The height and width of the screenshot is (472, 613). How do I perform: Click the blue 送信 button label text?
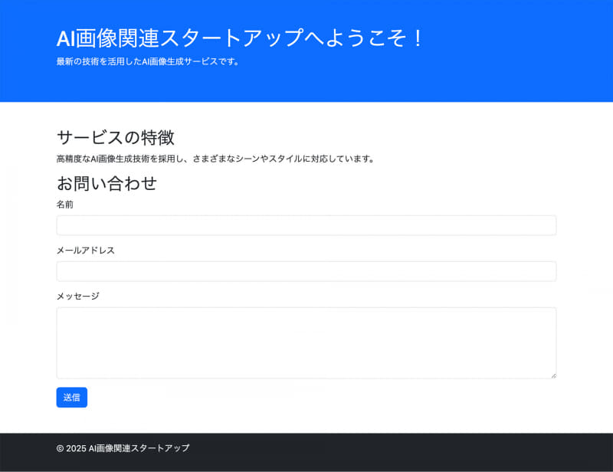(72, 397)
